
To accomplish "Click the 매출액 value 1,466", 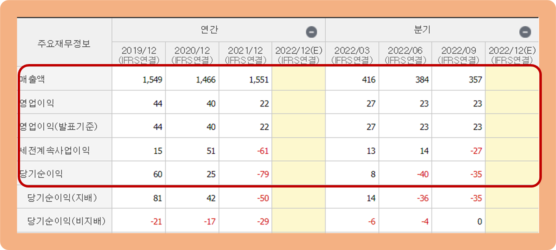I will pyautogui.click(x=206, y=80).
